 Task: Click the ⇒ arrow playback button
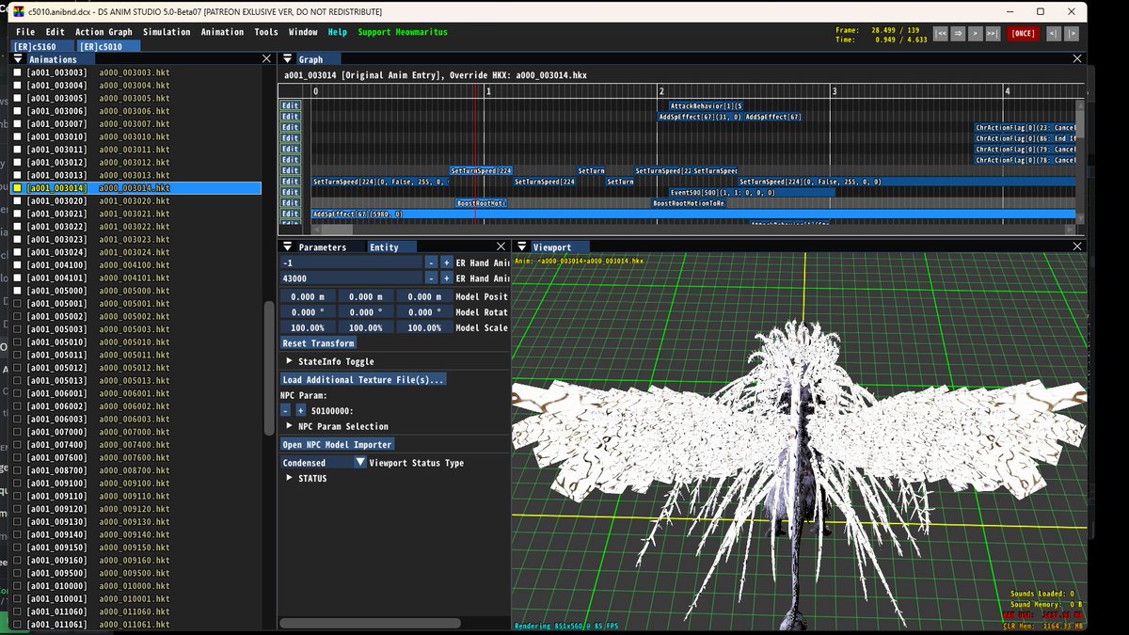point(958,33)
